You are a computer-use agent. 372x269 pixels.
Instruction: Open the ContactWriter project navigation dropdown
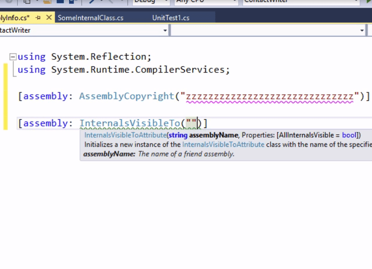pos(84,30)
